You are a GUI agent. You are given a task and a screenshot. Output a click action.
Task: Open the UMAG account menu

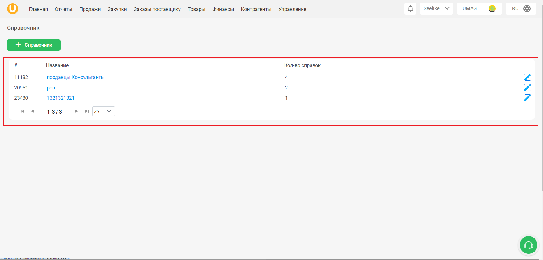[x=479, y=9]
